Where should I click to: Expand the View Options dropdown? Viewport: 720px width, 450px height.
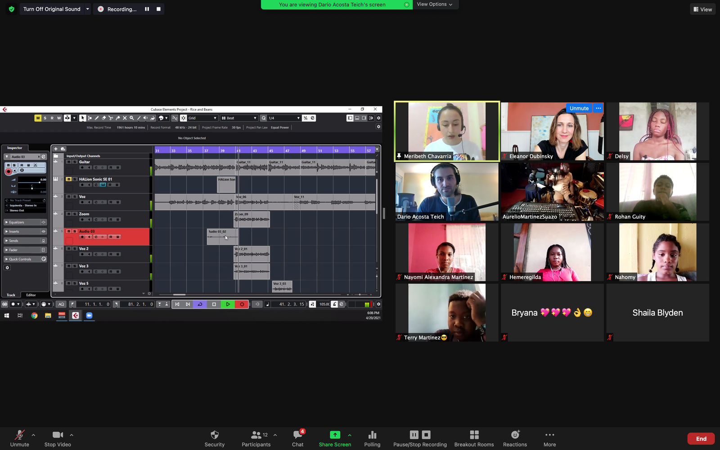435,4
